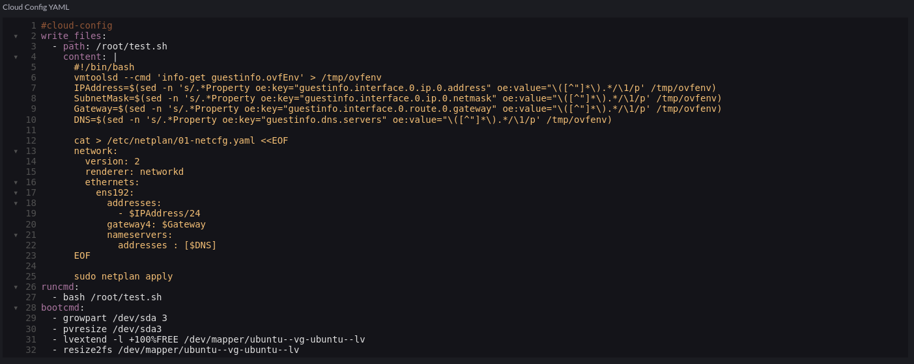Collapse the bootcmd section at line 28

tap(16, 307)
